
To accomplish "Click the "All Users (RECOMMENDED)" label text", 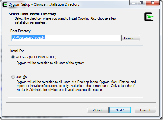I will coord(36,57).
